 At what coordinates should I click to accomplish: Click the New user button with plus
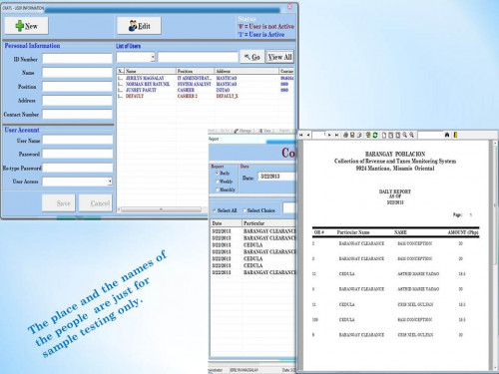click(26, 26)
